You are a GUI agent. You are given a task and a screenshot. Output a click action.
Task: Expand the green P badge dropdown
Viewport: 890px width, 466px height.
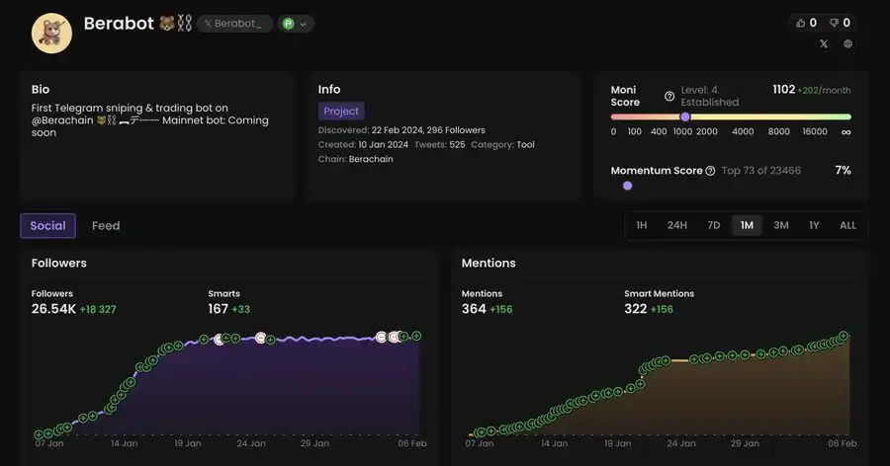click(x=296, y=24)
